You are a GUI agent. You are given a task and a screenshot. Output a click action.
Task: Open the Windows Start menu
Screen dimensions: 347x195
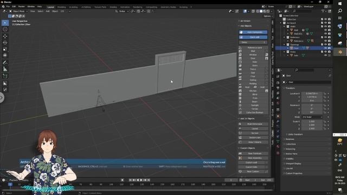coord(340,4)
